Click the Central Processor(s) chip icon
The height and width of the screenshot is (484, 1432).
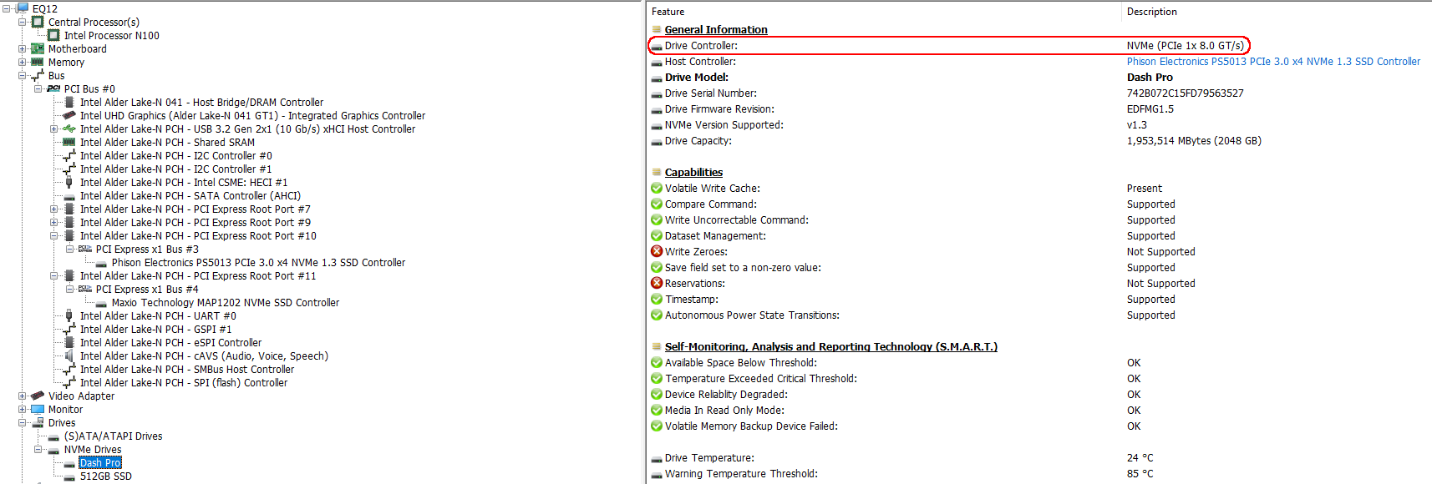[x=38, y=22]
